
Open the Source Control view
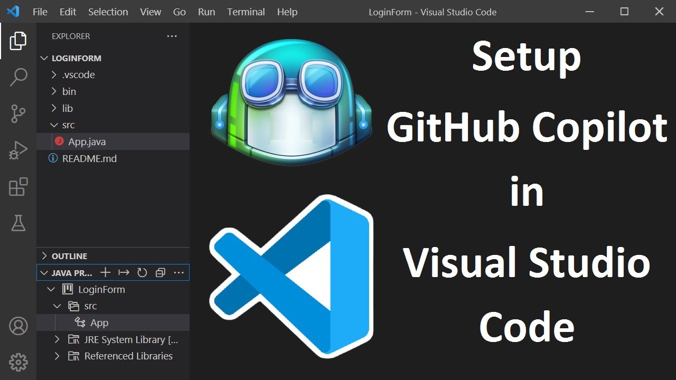click(x=18, y=113)
